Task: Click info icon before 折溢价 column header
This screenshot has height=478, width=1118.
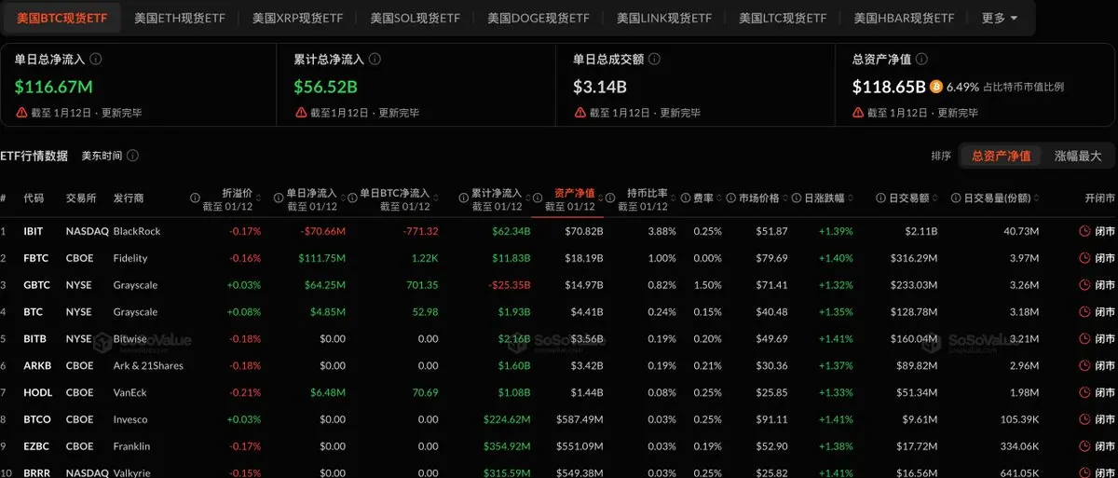Action: coord(195,198)
